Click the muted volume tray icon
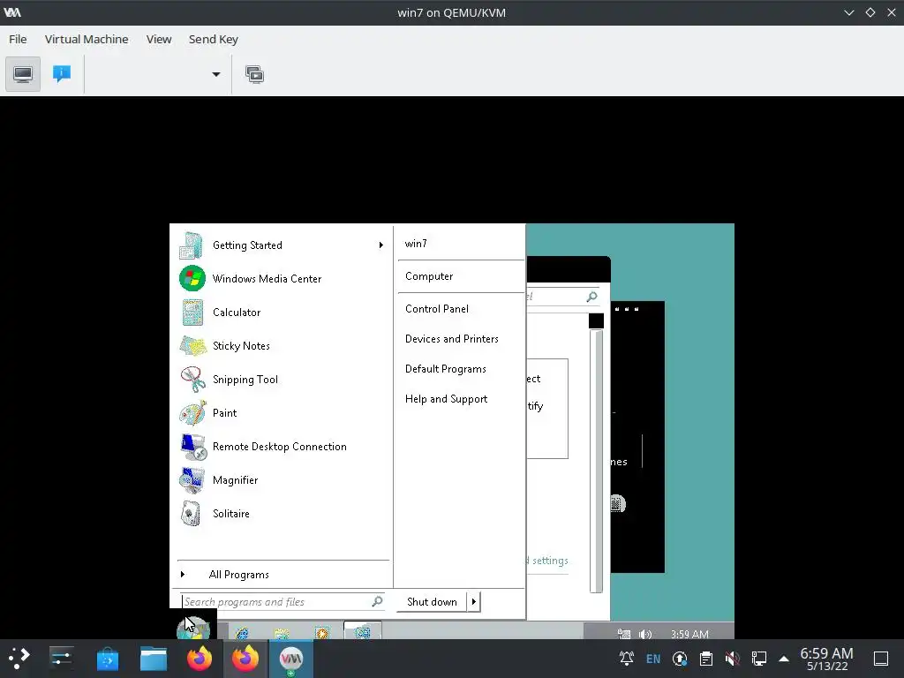Viewport: 904px width, 678px height. pos(733,659)
